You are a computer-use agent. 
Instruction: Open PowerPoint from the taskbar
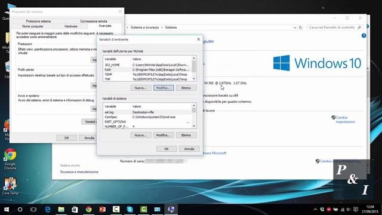pos(102,210)
